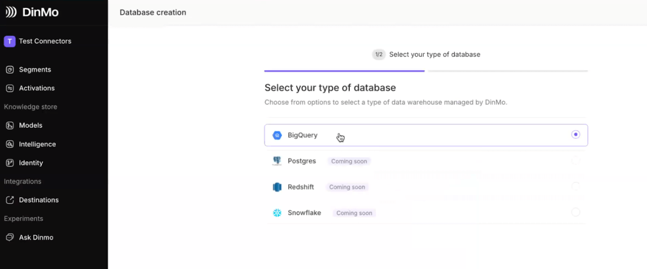The width and height of the screenshot is (647, 269).
Task: Click the Select your type of database heading
Action: [330, 87]
